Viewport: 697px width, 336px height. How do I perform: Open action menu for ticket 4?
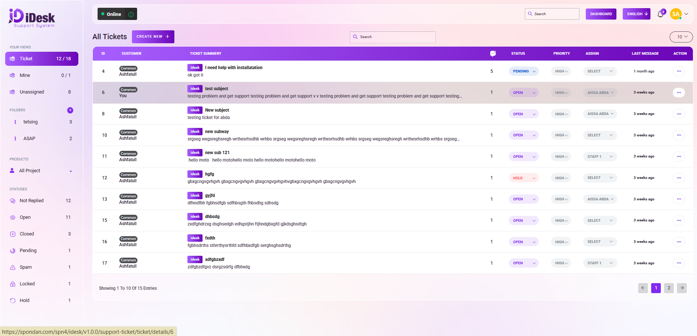(679, 71)
